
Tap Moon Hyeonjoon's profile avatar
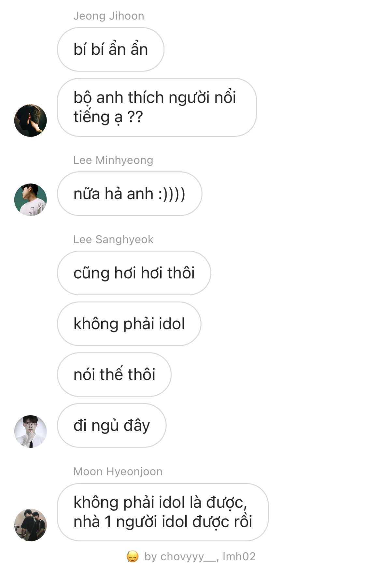pyautogui.click(x=31, y=525)
